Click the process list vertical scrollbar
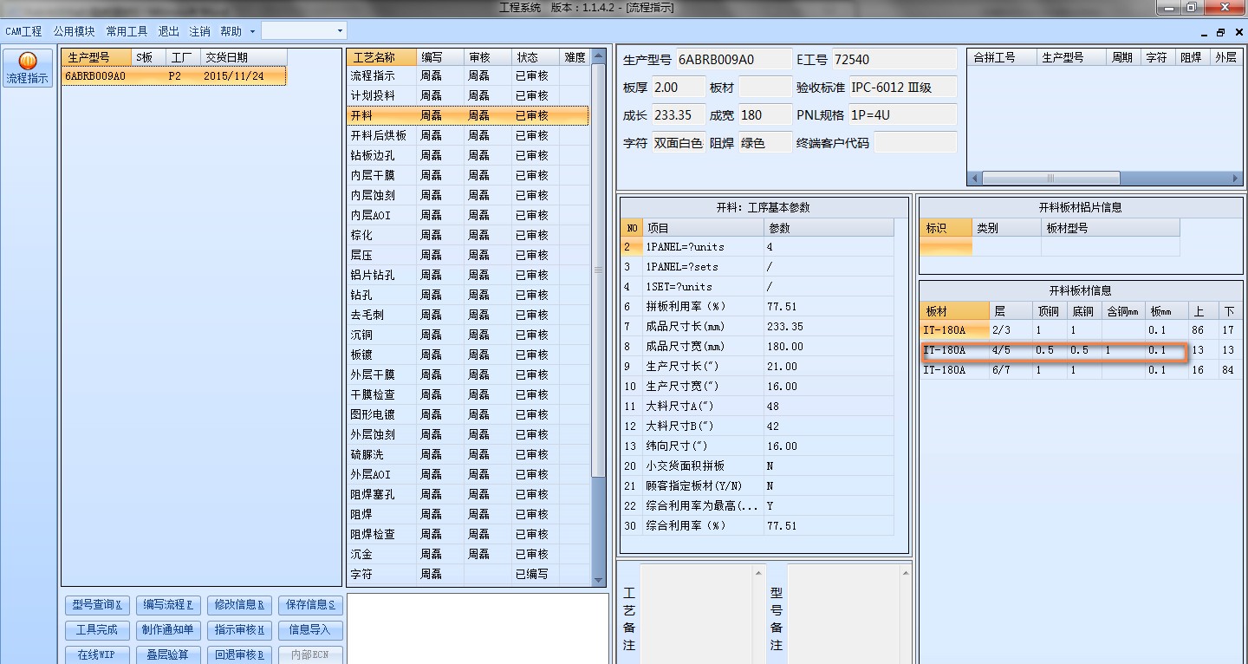 (x=598, y=270)
